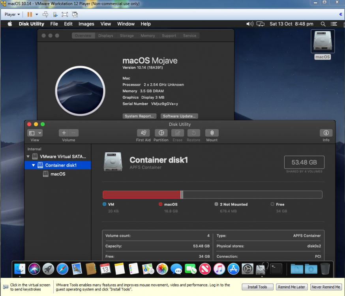Open Safari from the dock
345x296 pixels.
click(x=62, y=269)
